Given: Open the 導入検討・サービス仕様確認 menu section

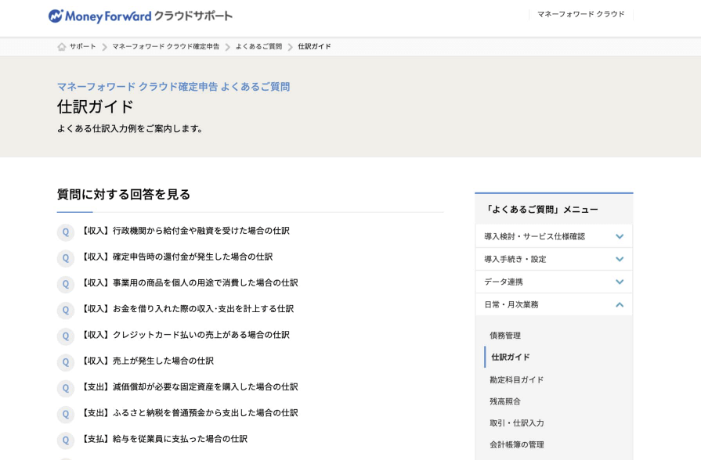Looking at the screenshot, I should pyautogui.click(x=554, y=236).
